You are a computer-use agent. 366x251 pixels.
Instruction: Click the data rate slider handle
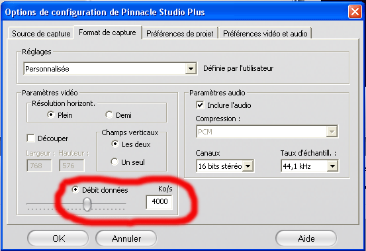pyautogui.click(x=87, y=204)
